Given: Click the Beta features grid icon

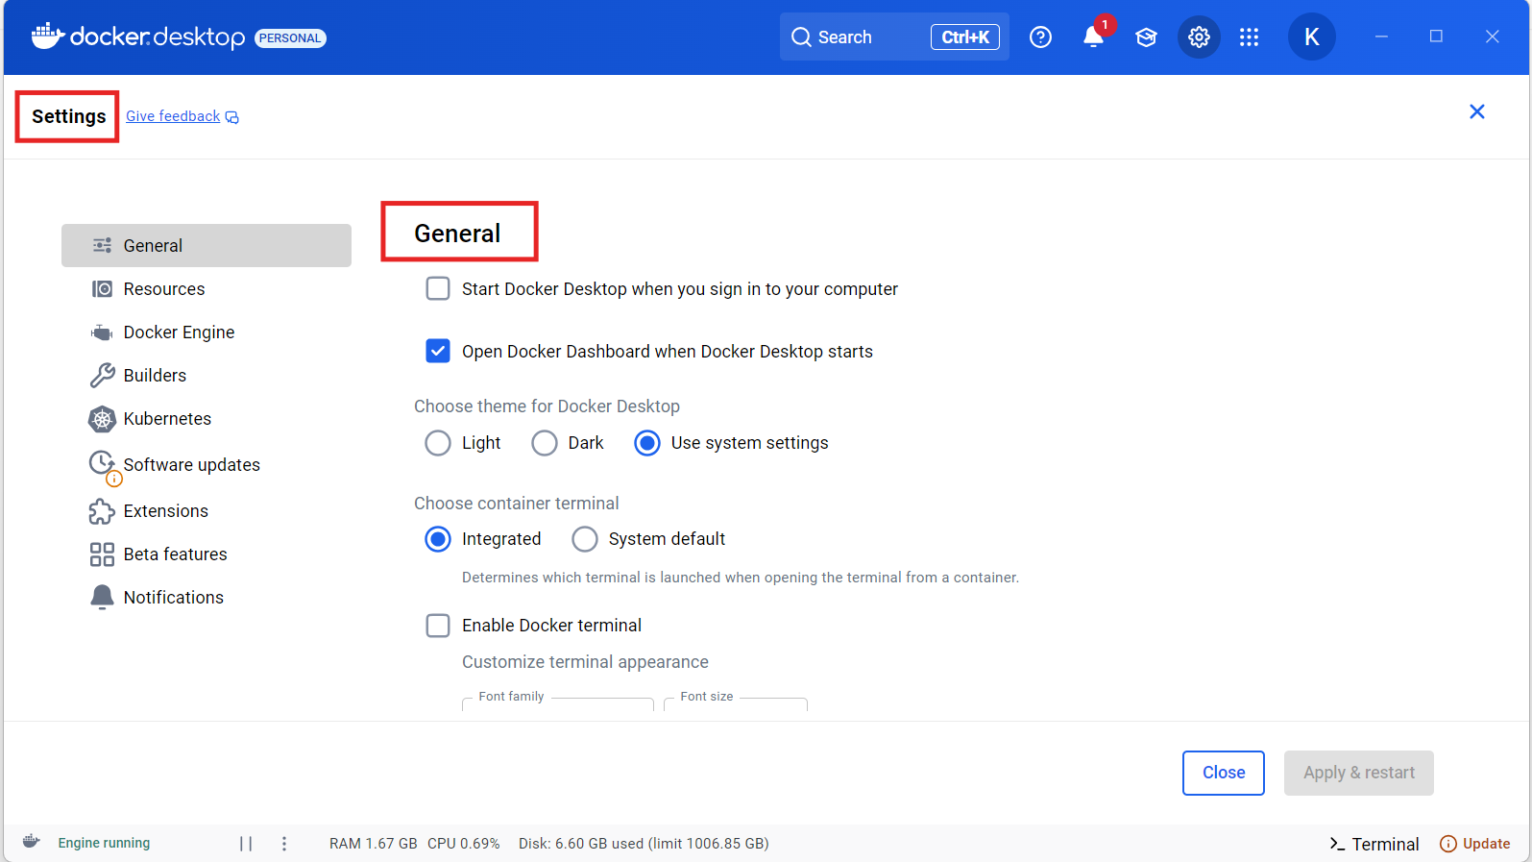Looking at the screenshot, I should click(x=102, y=554).
